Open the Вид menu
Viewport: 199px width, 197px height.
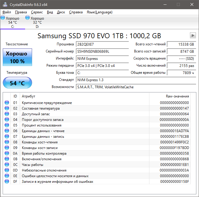tap(50, 12)
